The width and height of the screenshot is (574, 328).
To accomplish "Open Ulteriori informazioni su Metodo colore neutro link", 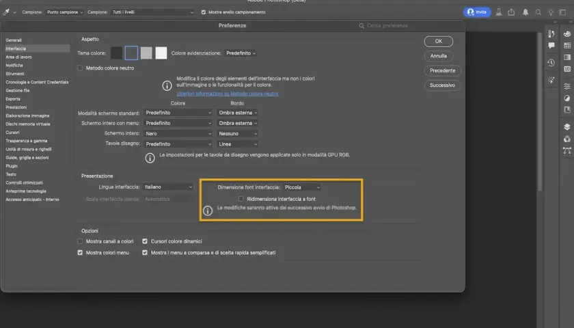I will click(x=228, y=94).
